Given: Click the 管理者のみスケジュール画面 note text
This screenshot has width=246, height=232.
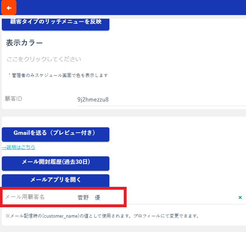Looking at the screenshot, I should pyautogui.click(x=58, y=75).
